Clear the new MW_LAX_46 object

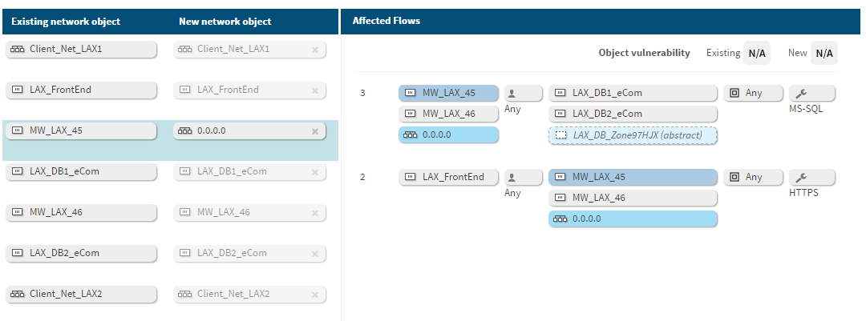pos(314,213)
